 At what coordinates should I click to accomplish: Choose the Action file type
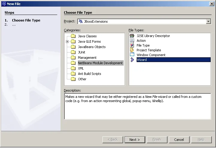[x=141, y=41]
